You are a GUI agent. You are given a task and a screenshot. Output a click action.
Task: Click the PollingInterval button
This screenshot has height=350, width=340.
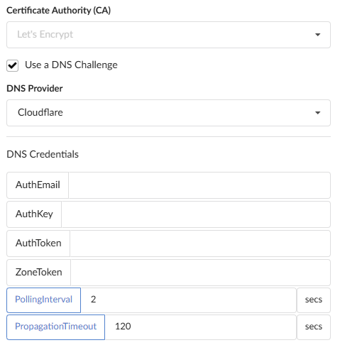point(44,300)
